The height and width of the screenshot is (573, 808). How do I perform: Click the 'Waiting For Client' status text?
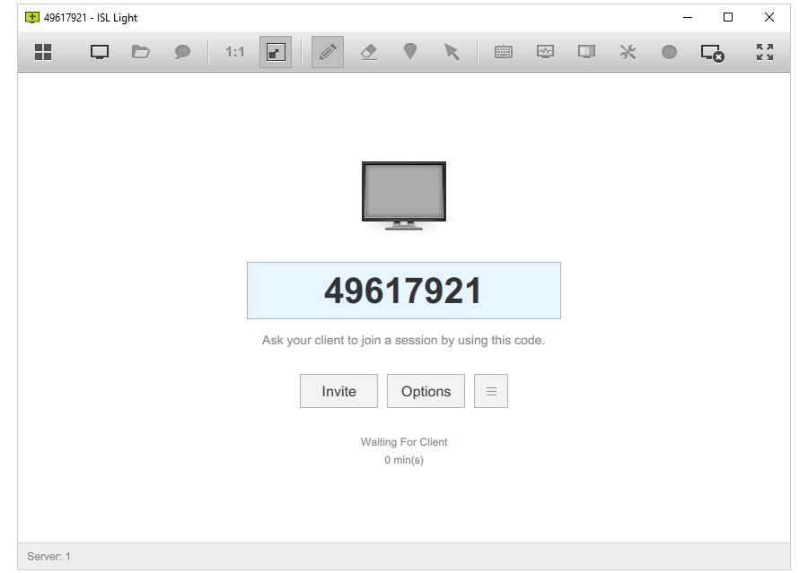(x=404, y=442)
